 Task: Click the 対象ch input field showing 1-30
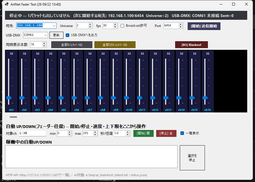(32, 133)
